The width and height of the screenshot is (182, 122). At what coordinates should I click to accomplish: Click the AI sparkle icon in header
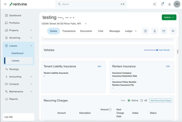tap(155, 4)
